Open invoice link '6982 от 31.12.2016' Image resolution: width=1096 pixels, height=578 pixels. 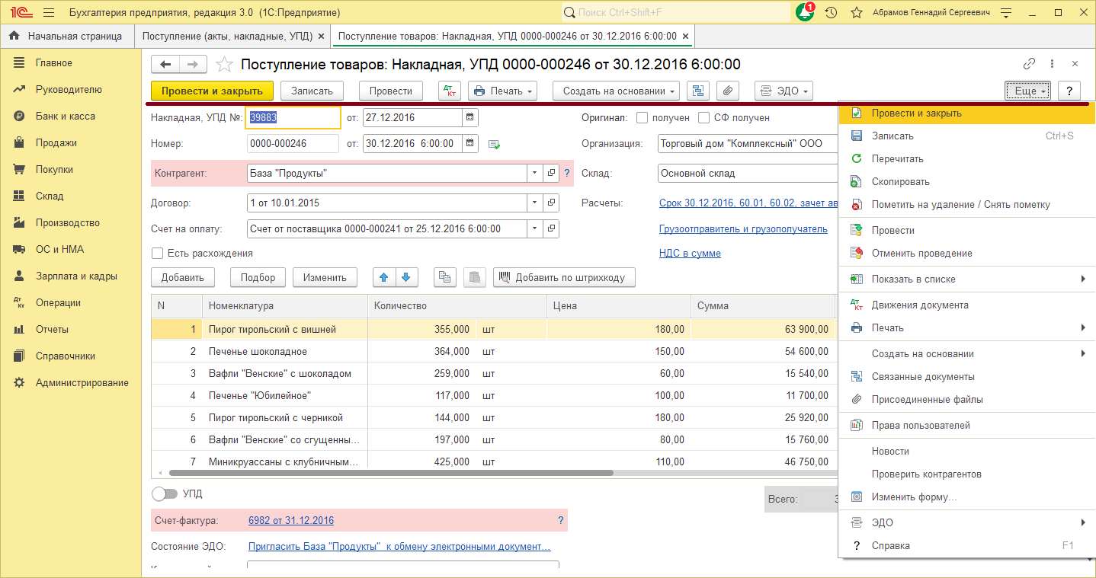coord(290,520)
